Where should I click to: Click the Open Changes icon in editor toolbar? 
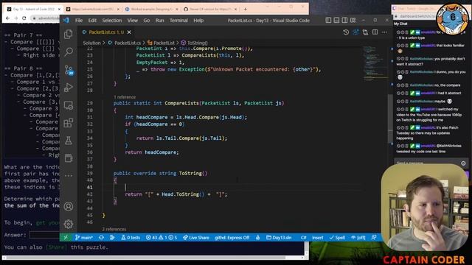tap(365, 32)
